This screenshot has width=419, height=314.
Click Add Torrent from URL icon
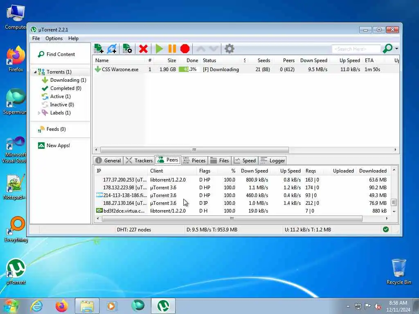click(x=112, y=49)
